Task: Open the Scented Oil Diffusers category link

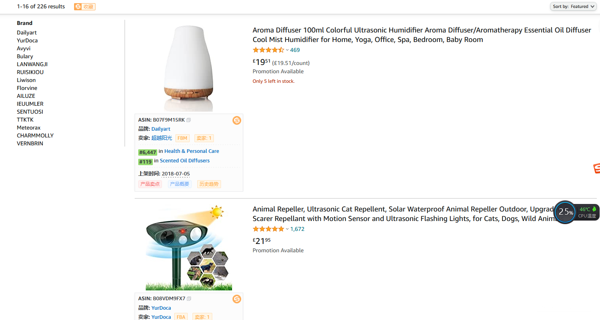Action: [185, 161]
